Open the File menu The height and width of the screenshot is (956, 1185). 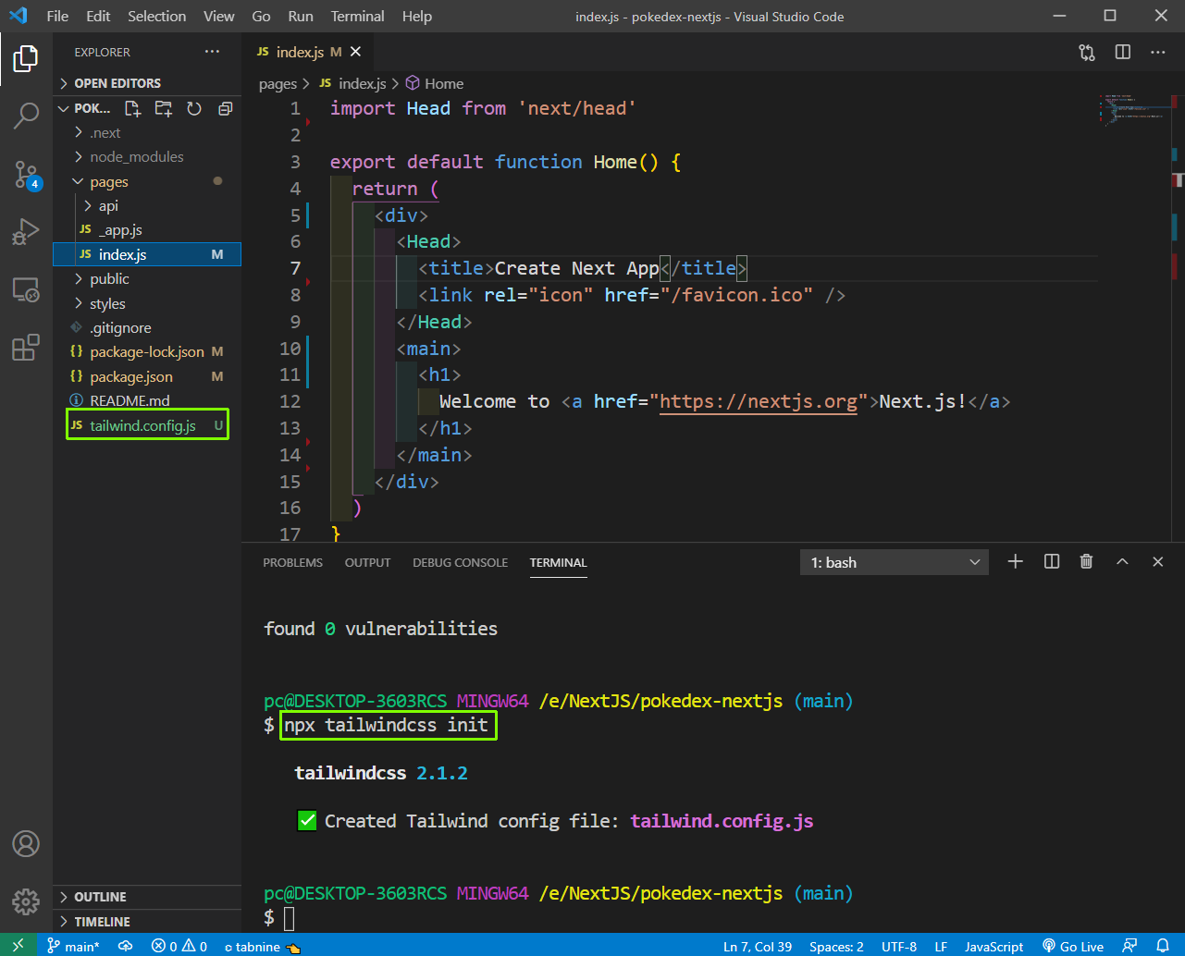pos(57,16)
